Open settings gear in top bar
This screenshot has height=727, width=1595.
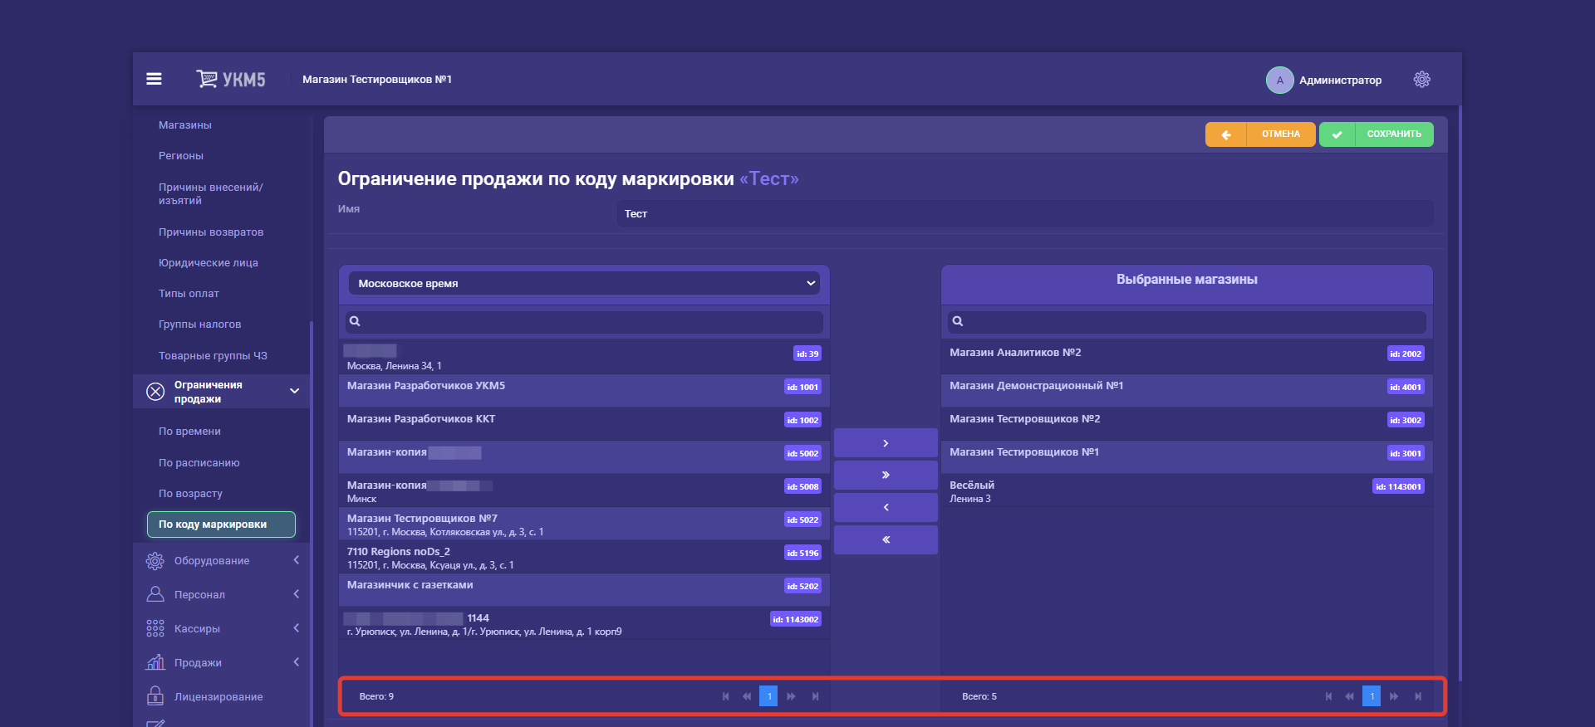[1421, 80]
